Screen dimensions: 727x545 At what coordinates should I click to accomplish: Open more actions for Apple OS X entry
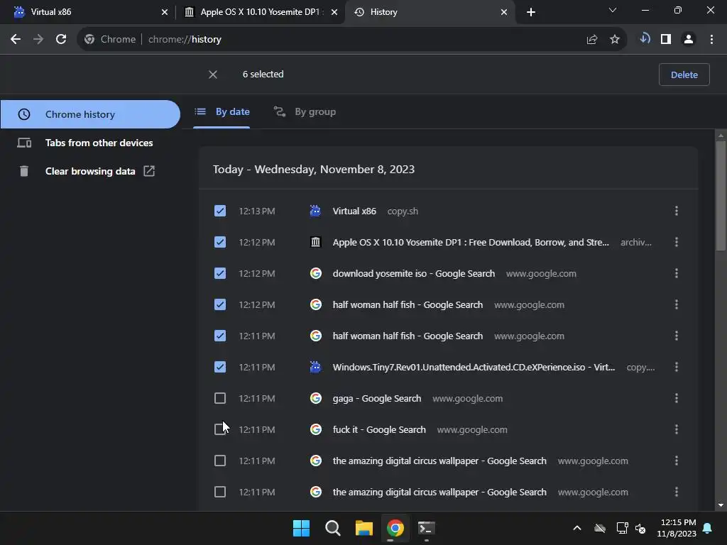pos(677,242)
